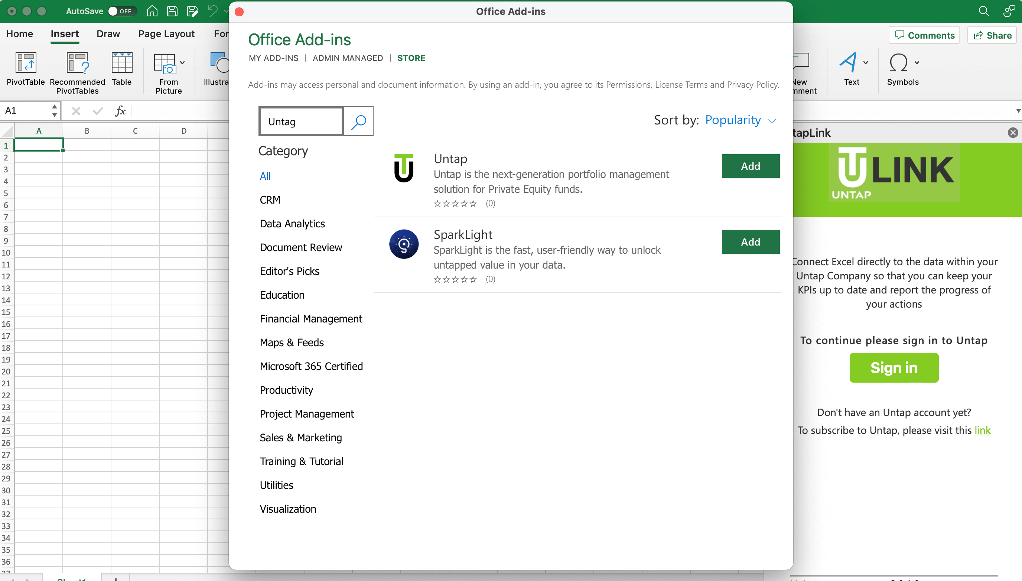Filter by Productivity category
Image resolution: width=1022 pixels, height=581 pixels.
[x=286, y=390]
